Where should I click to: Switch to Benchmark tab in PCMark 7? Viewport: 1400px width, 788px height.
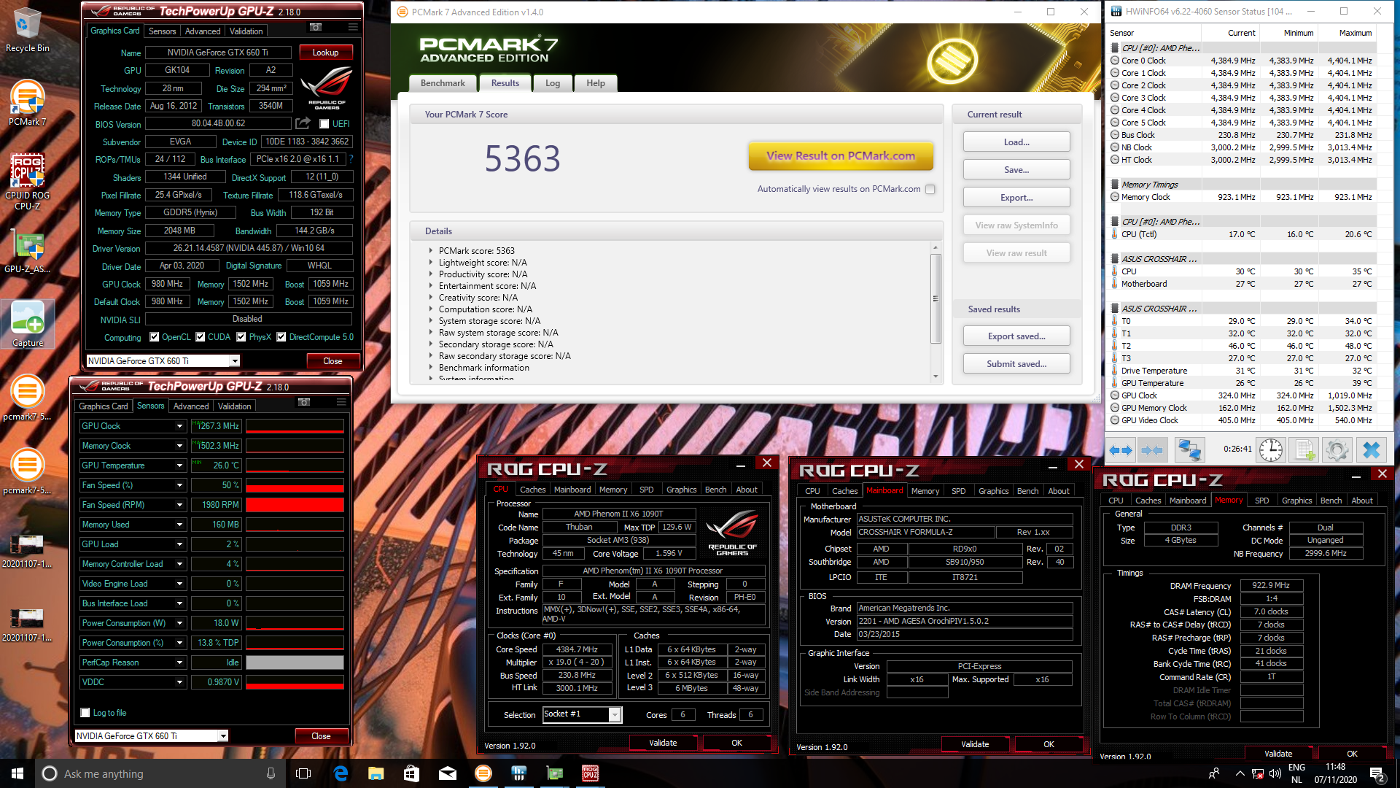pos(443,83)
